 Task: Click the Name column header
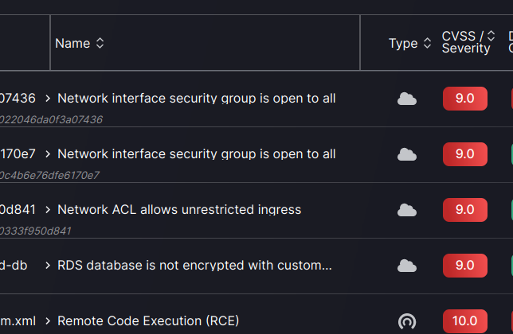tap(72, 44)
